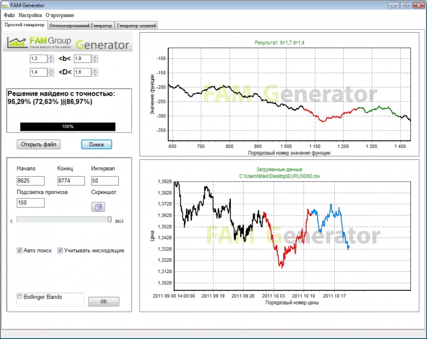Click the FAM Generator title bar icon
Viewport: 427px width, 339px height.
pyautogui.click(x=5, y=5)
